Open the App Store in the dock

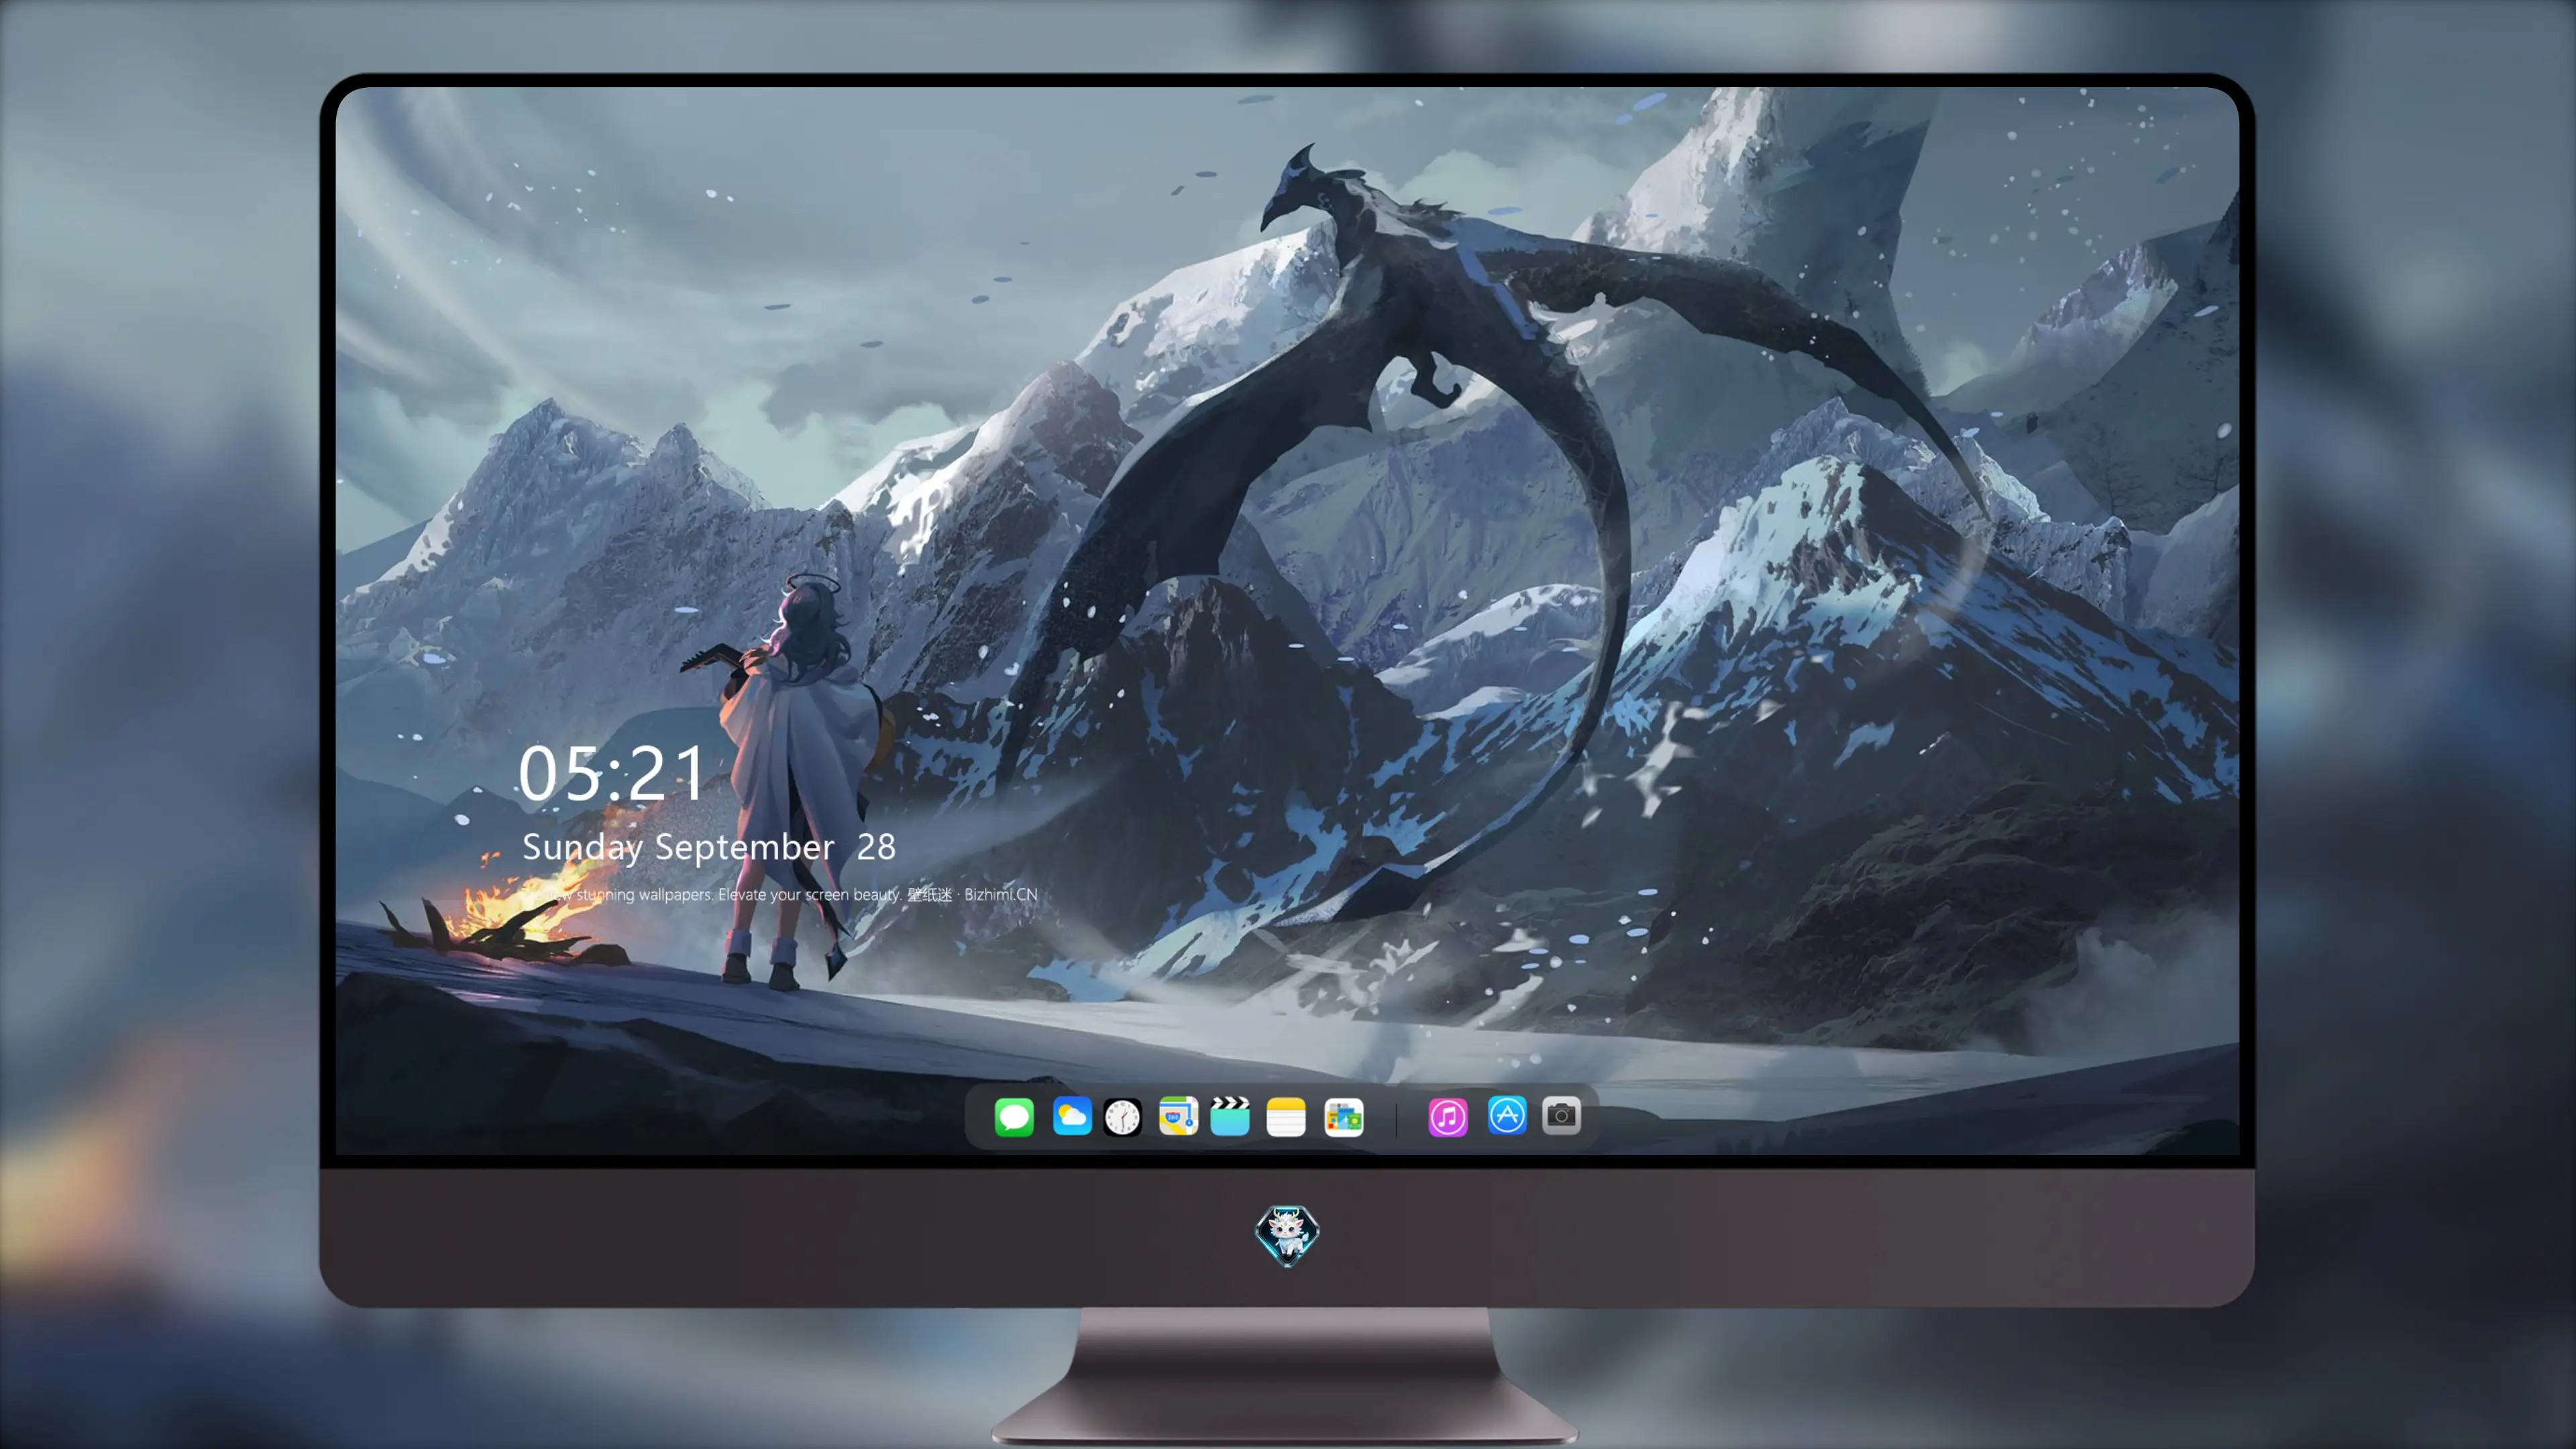click(x=1507, y=1116)
